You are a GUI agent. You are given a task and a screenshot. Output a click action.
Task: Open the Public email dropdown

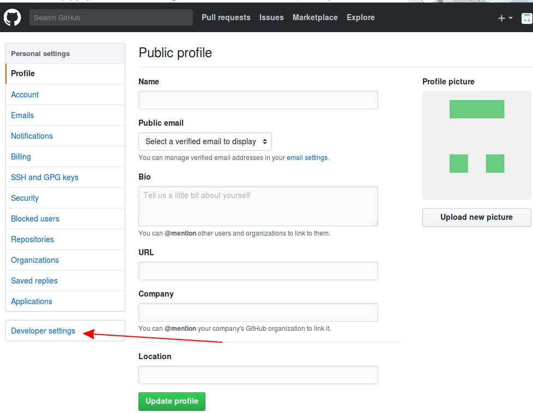click(205, 141)
